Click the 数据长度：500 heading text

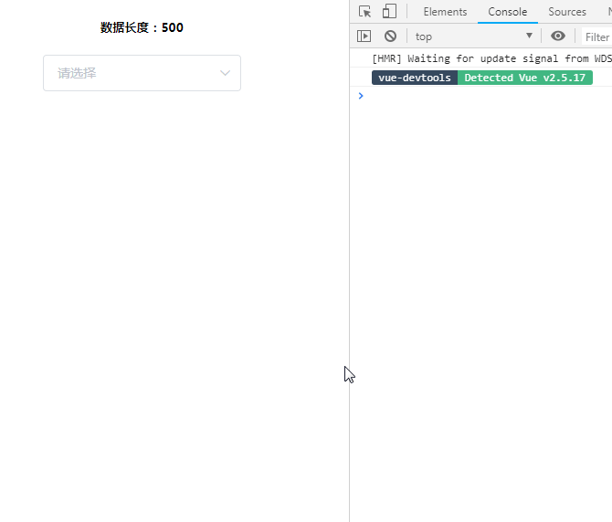[x=142, y=27]
